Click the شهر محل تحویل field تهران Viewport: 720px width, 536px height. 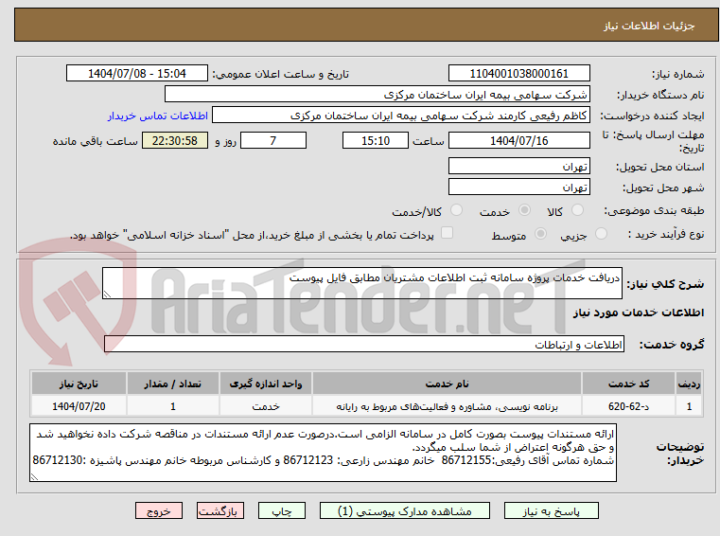pyautogui.click(x=518, y=188)
